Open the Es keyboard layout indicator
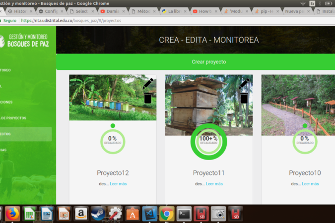335x223 pixels. 312,3
